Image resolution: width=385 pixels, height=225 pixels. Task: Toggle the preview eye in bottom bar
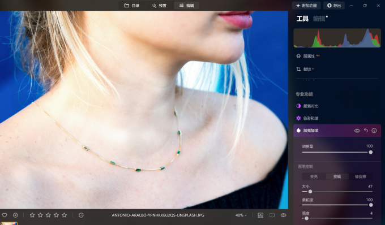point(283,215)
